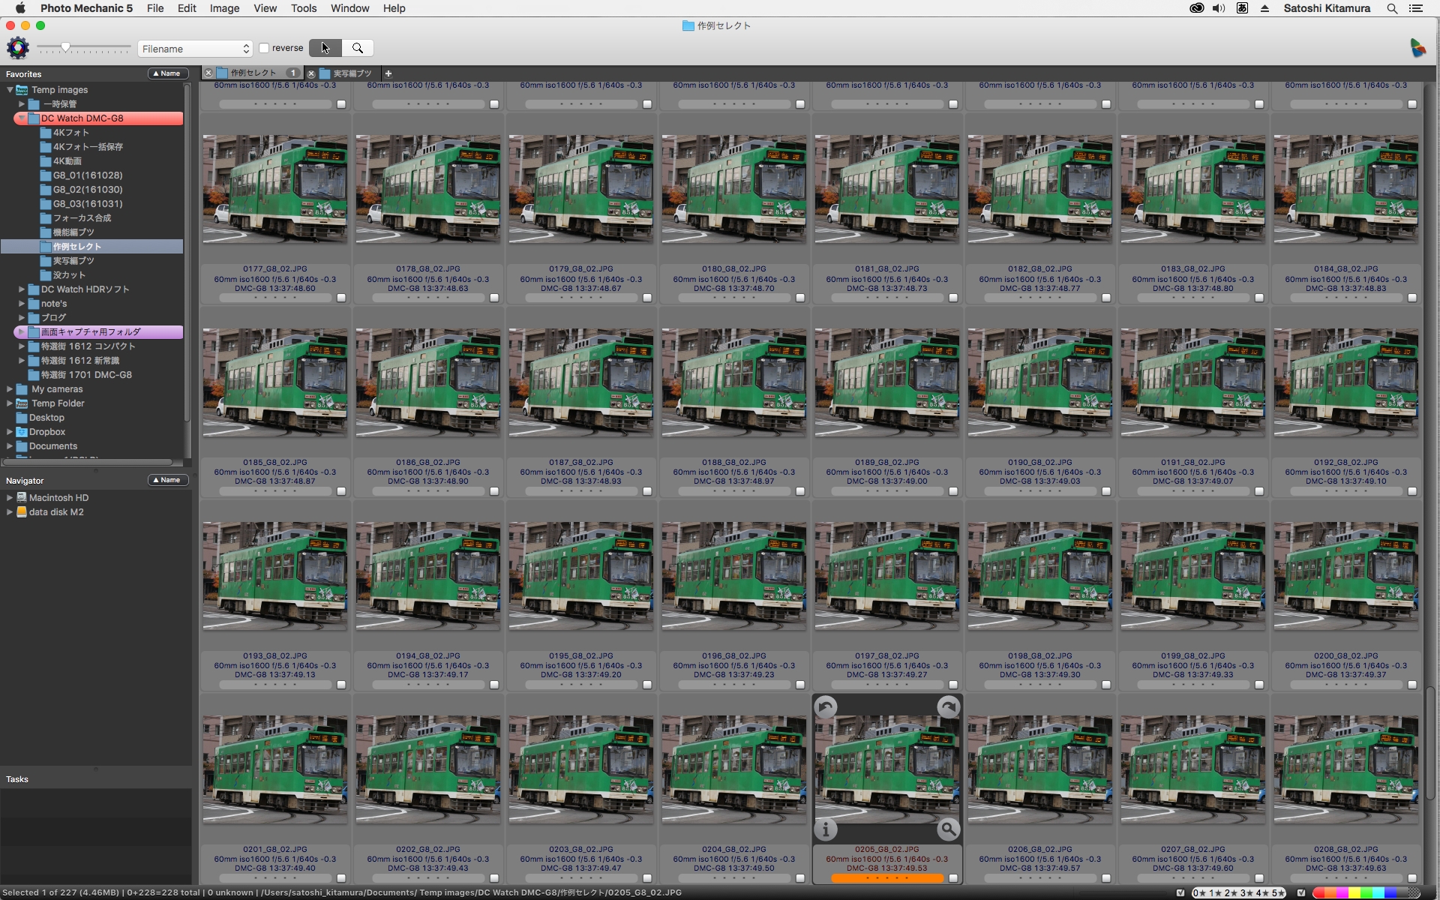Image resolution: width=1440 pixels, height=900 pixels.
Task: Tag the 0177_G8_02.JPG checkbox
Action: pos(341,298)
